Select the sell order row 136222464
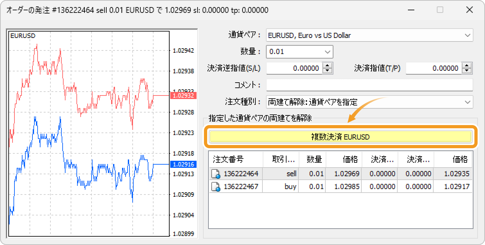Screen dimensions: 485x245 tap(340, 174)
